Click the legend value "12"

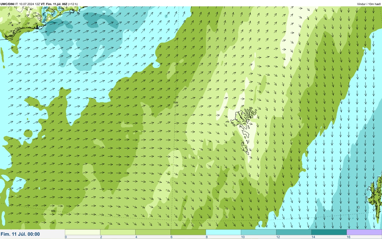(x=278, y=237)
